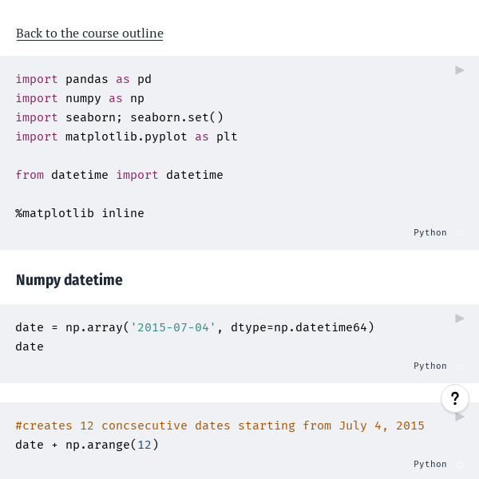479x479 pixels.
Task: Run the np.array date cell
Action: [x=460, y=319]
